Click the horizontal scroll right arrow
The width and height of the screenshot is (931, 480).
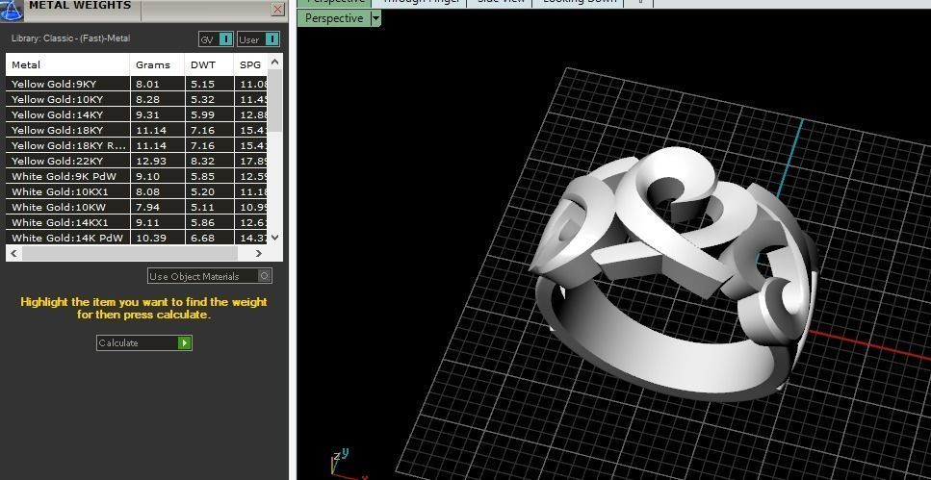pos(258,253)
